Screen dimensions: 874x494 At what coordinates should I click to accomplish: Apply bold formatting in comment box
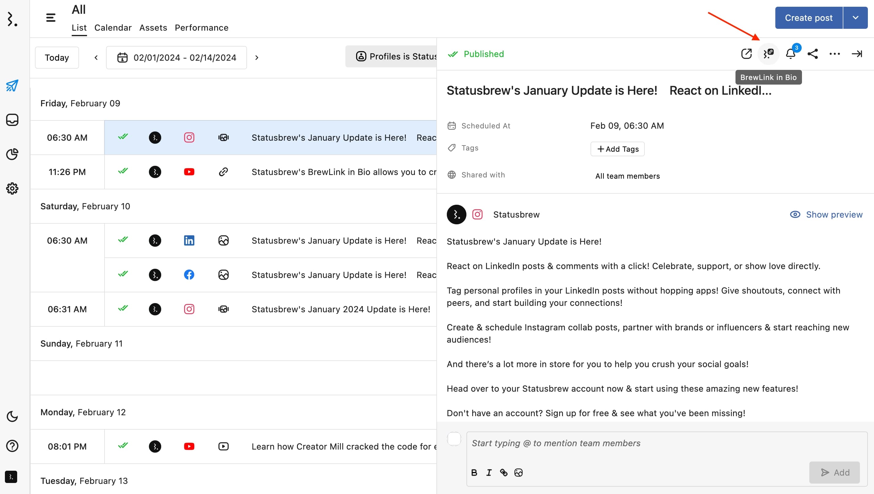coord(474,473)
